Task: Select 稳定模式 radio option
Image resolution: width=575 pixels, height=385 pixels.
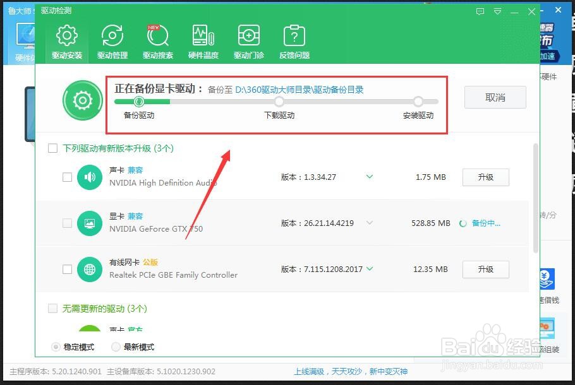Action: coord(56,347)
